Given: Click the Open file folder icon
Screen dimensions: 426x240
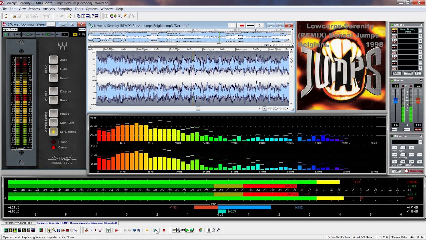Looking at the screenshot, I should pos(14,16).
